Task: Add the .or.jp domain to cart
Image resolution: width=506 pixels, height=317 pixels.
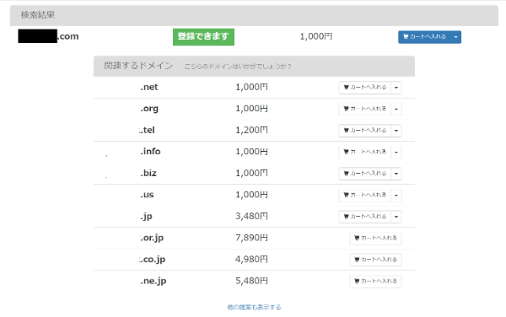Action: (375, 239)
